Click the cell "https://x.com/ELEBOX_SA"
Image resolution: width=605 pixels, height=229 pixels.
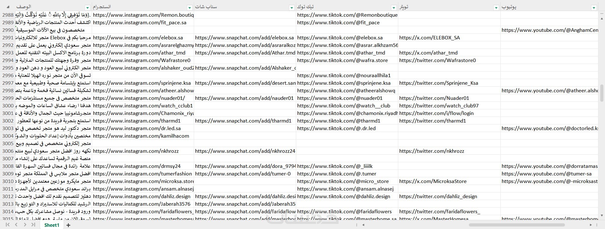click(x=449, y=38)
